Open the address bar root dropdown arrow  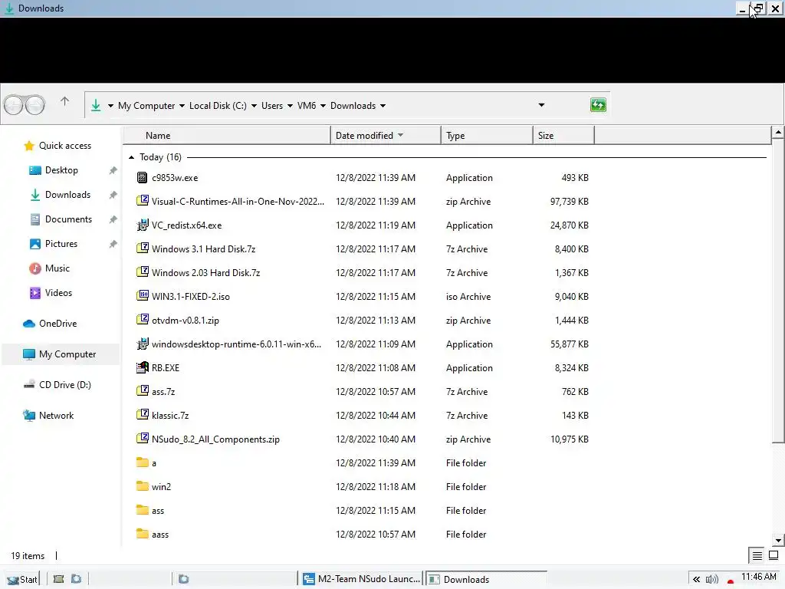click(110, 106)
